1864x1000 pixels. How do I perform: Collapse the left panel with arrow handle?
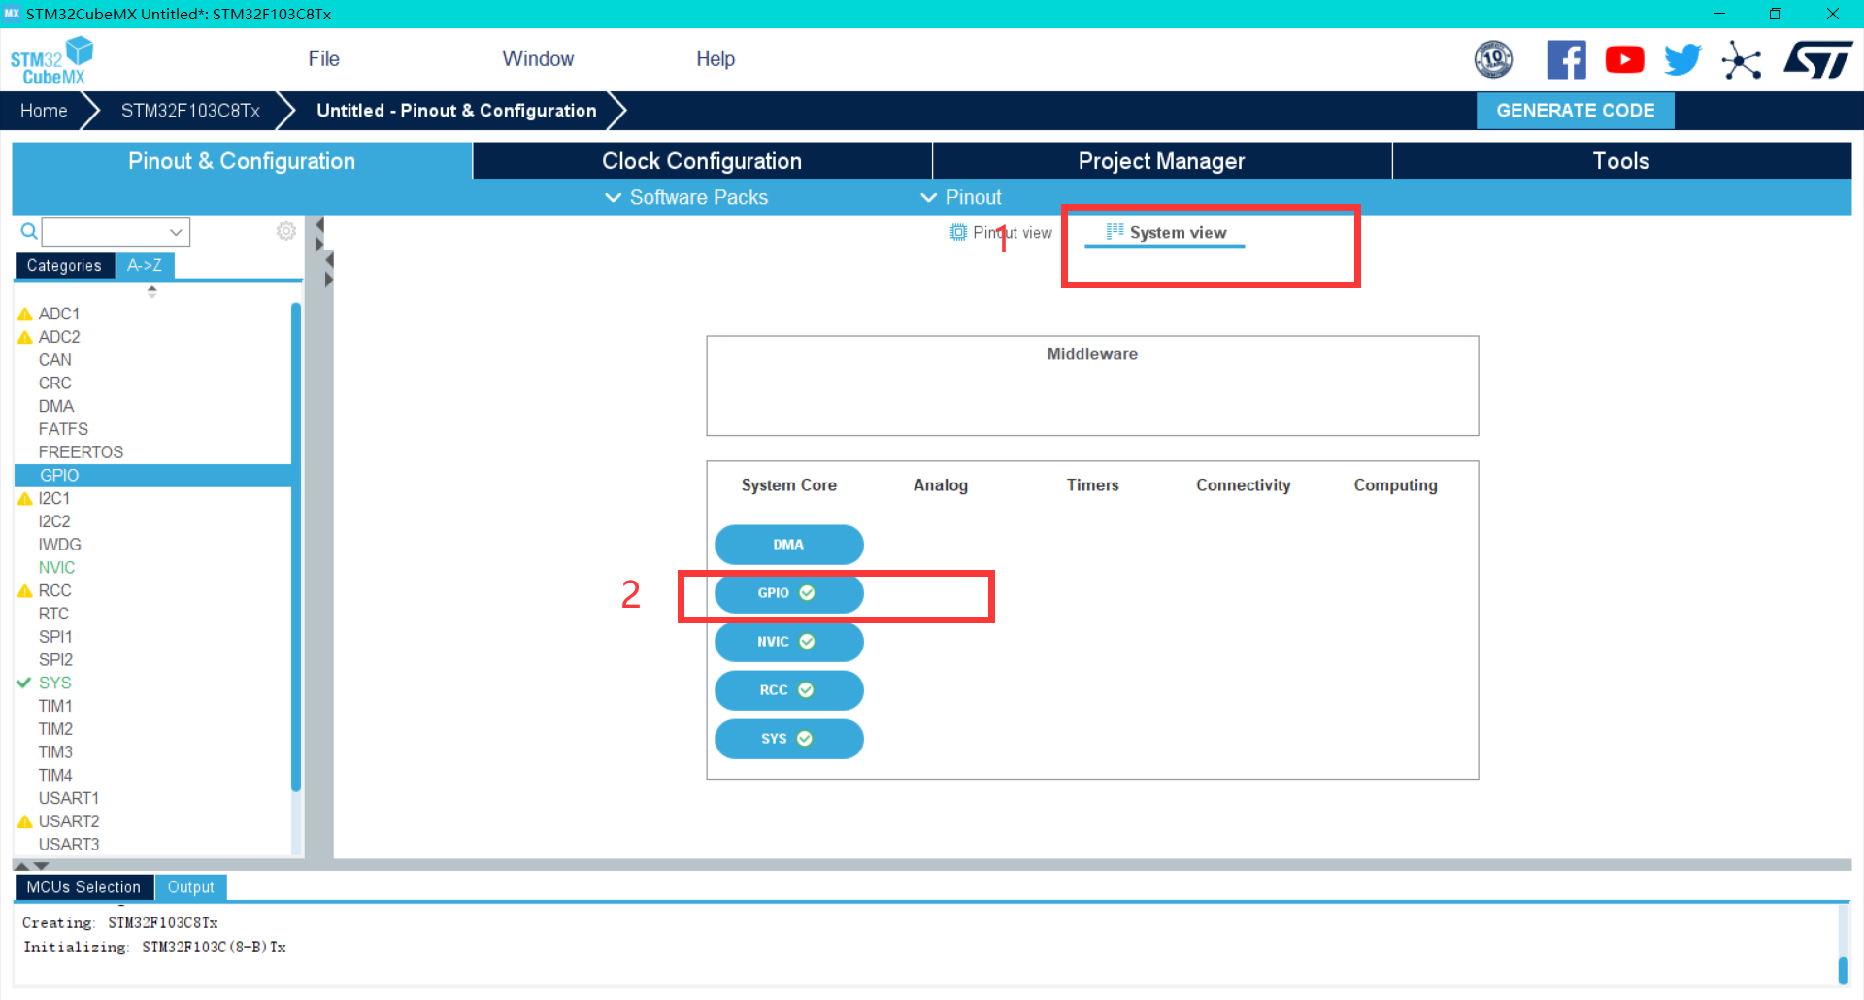[319, 225]
